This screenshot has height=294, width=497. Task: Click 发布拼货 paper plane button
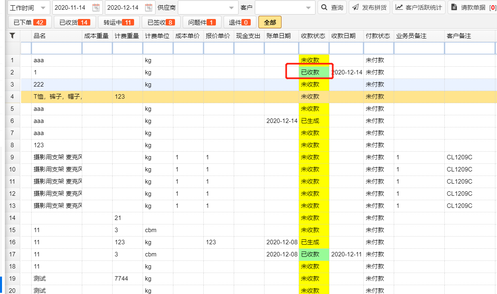369,8
